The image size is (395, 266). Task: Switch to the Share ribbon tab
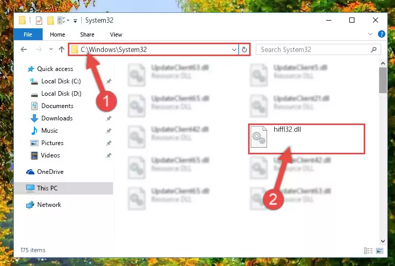pyautogui.click(x=87, y=34)
